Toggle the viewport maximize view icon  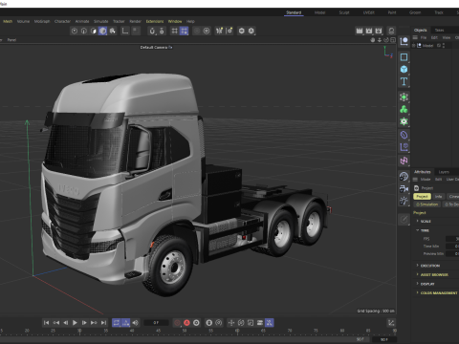(x=393, y=40)
